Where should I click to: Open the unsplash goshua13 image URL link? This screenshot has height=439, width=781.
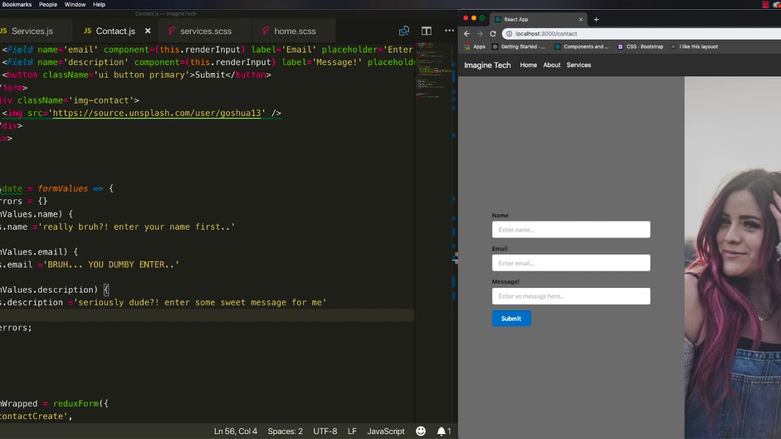(157, 113)
